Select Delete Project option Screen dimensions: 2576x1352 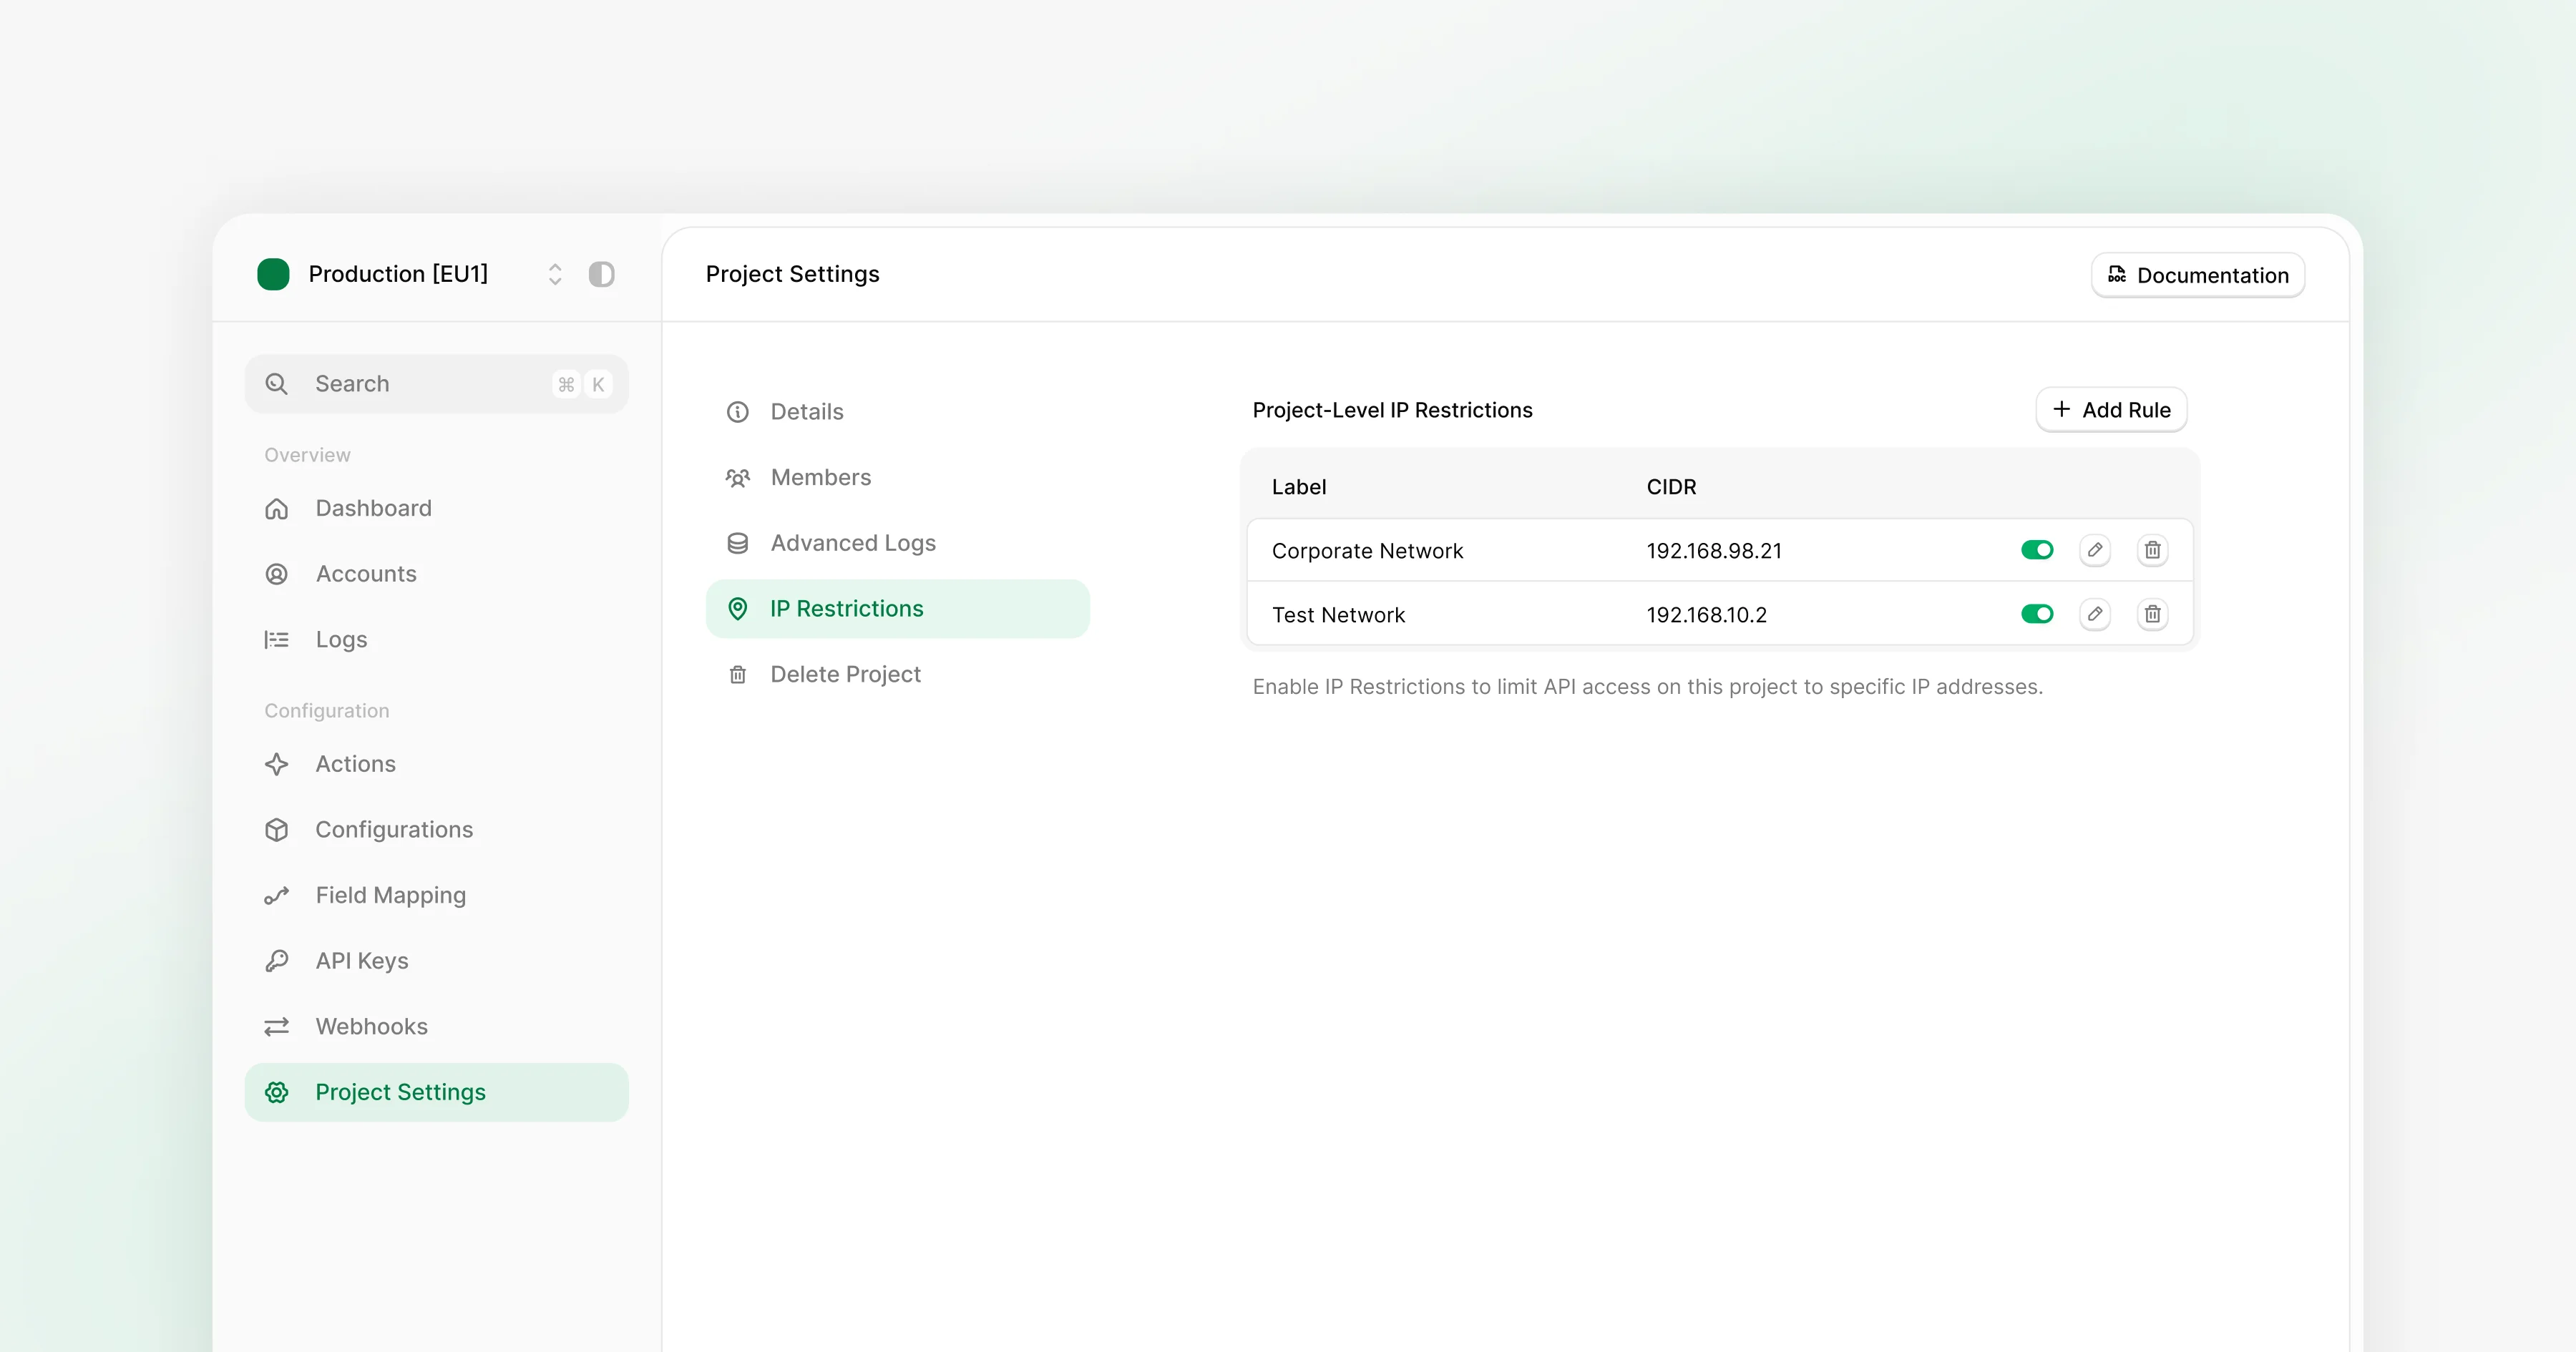(x=845, y=674)
